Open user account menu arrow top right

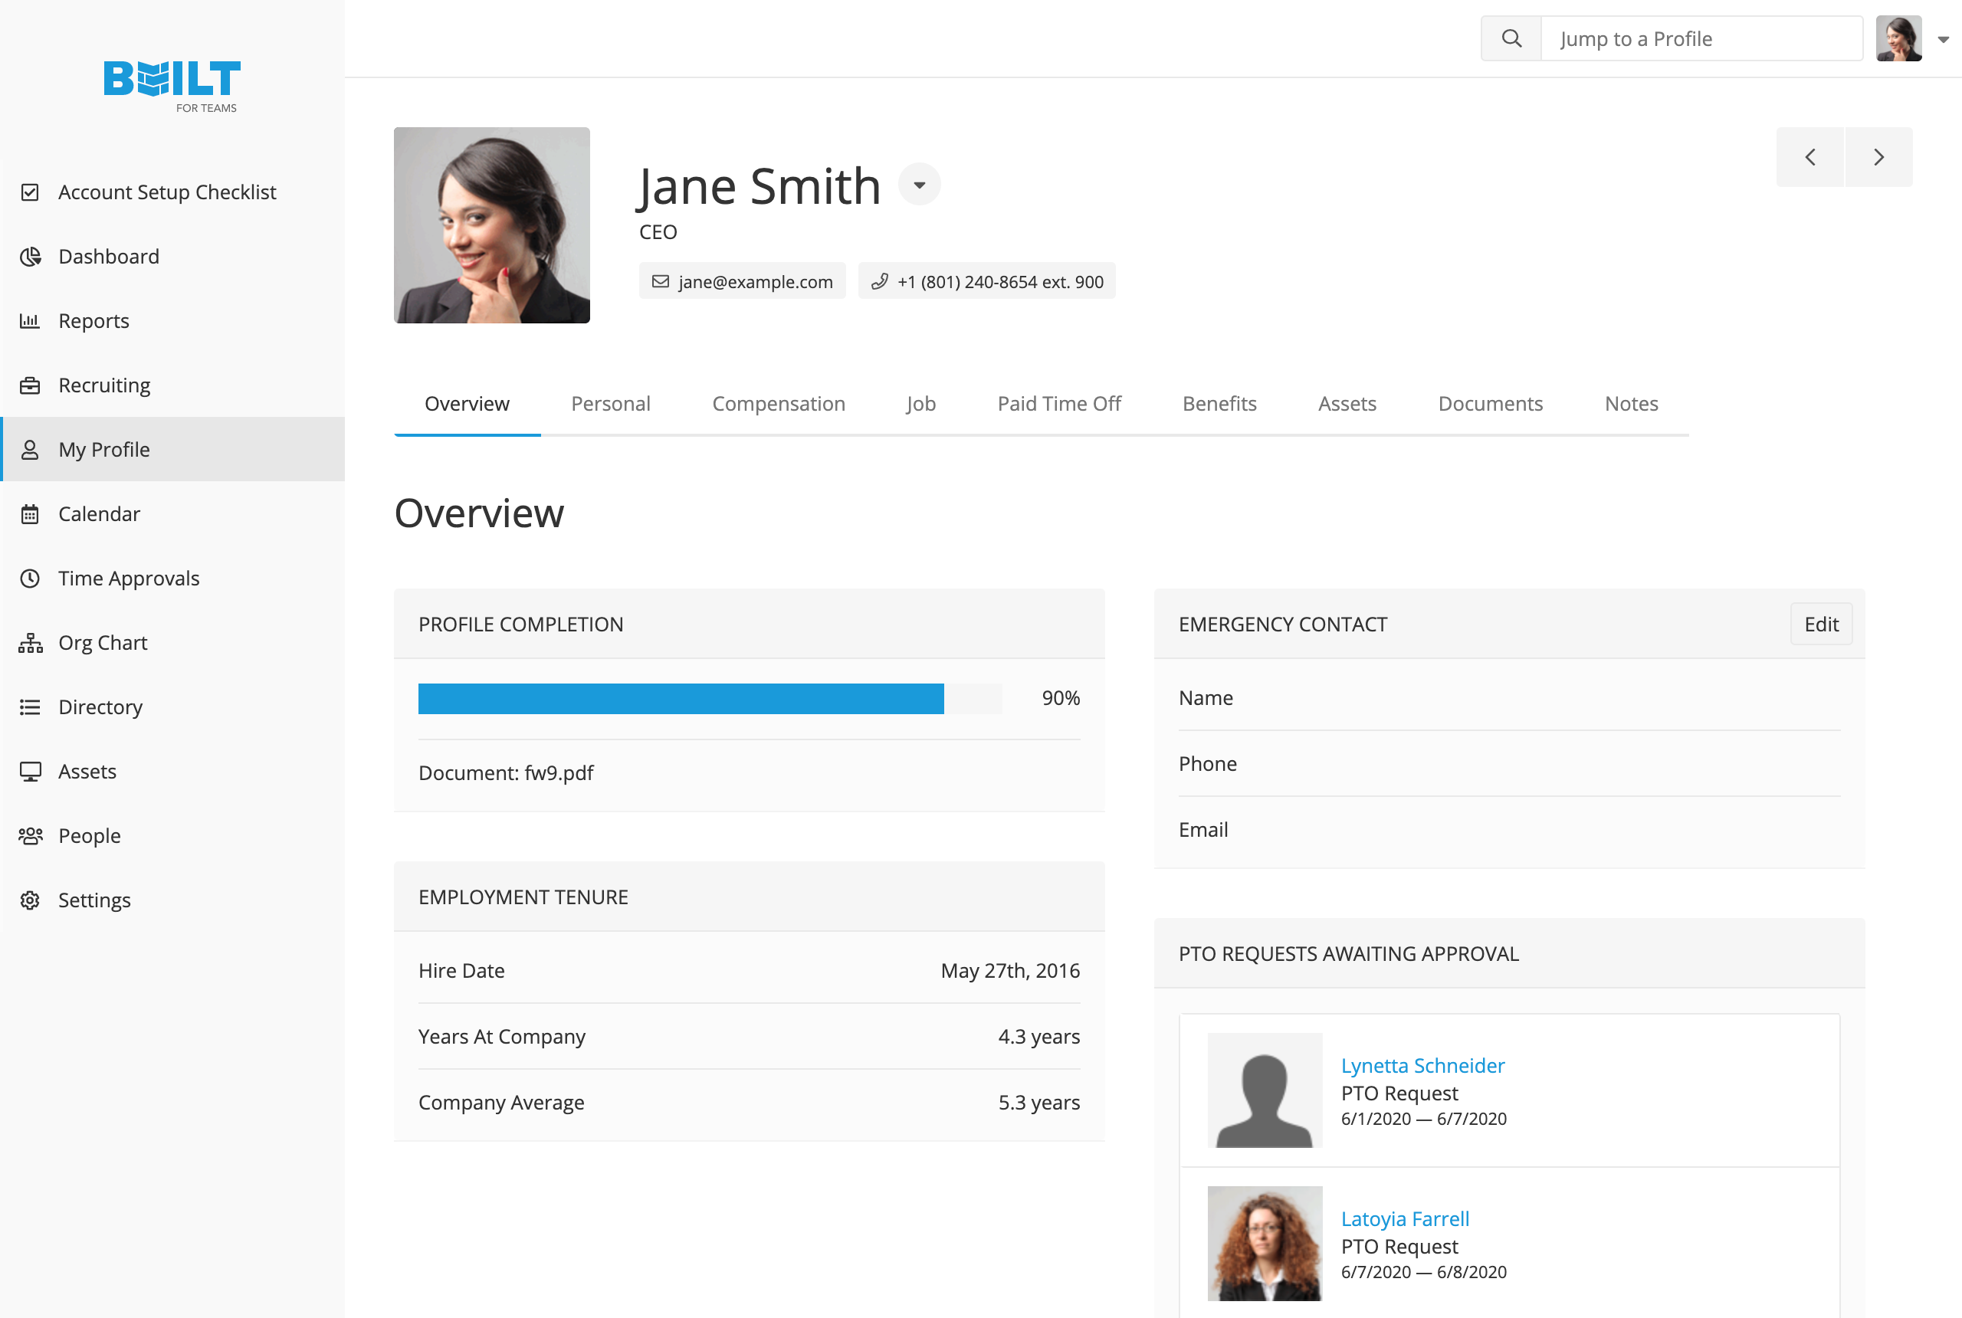1943,40
